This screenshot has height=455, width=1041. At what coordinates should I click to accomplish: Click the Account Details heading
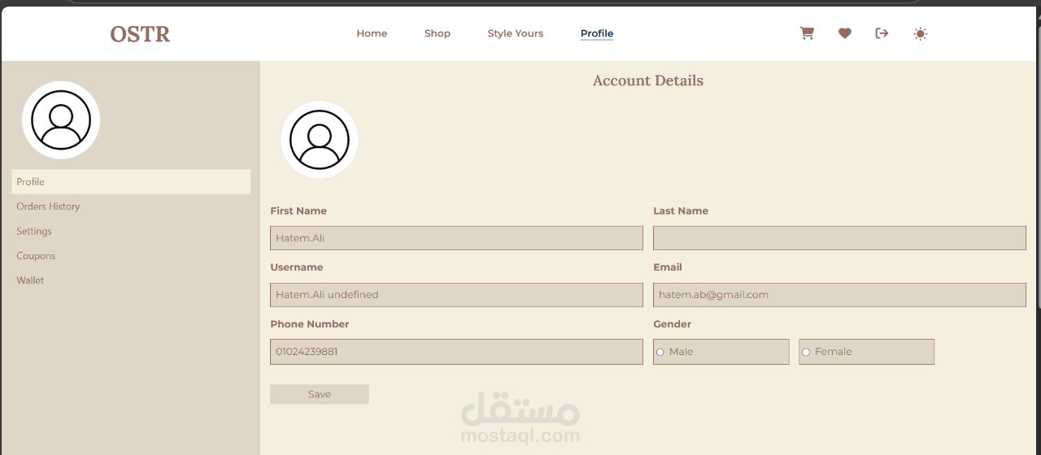click(648, 80)
